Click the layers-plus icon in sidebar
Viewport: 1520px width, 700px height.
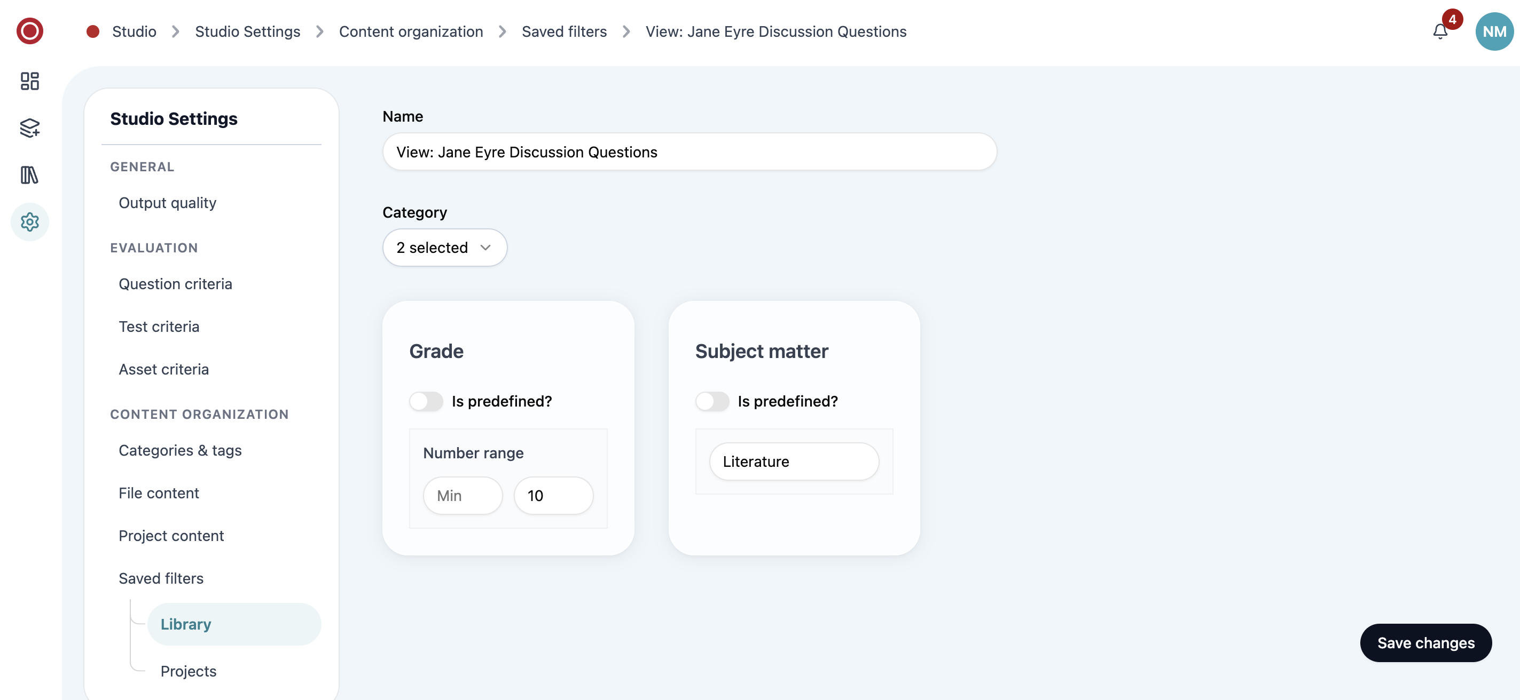29,128
